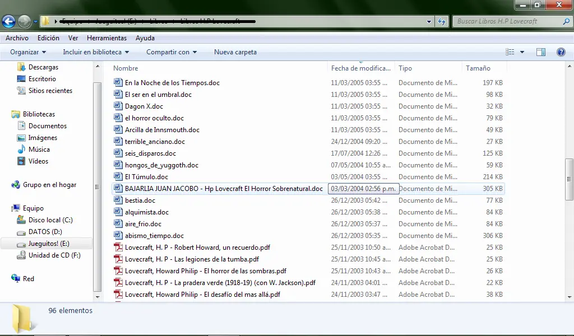Toggle the preview pane icon

541,52
